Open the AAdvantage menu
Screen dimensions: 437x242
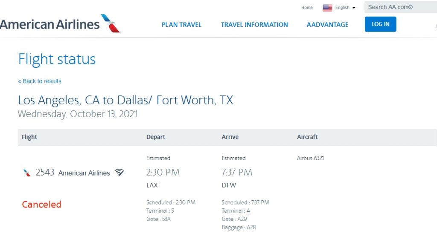pos(327,25)
